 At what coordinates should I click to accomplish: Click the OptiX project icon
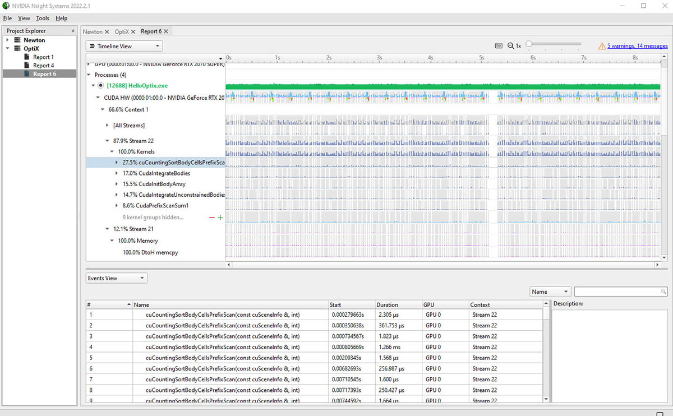coord(17,49)
